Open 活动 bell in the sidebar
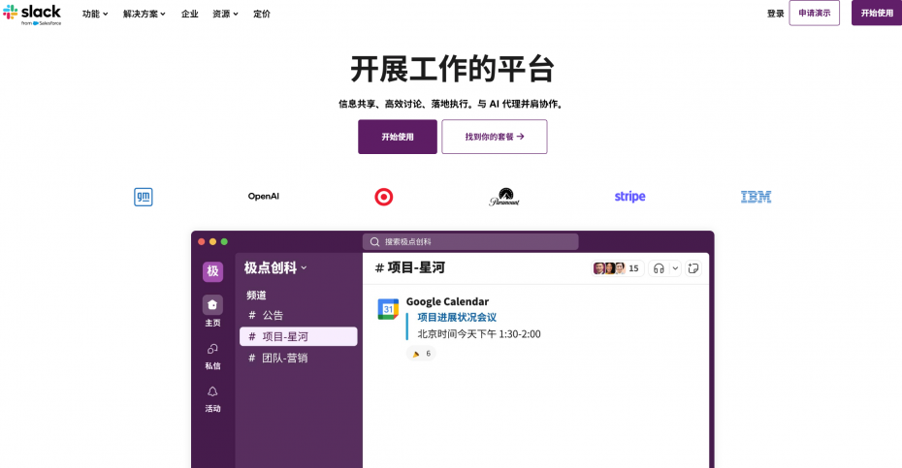This screenshot has height=468, width=902. click(x=212, y=399)
